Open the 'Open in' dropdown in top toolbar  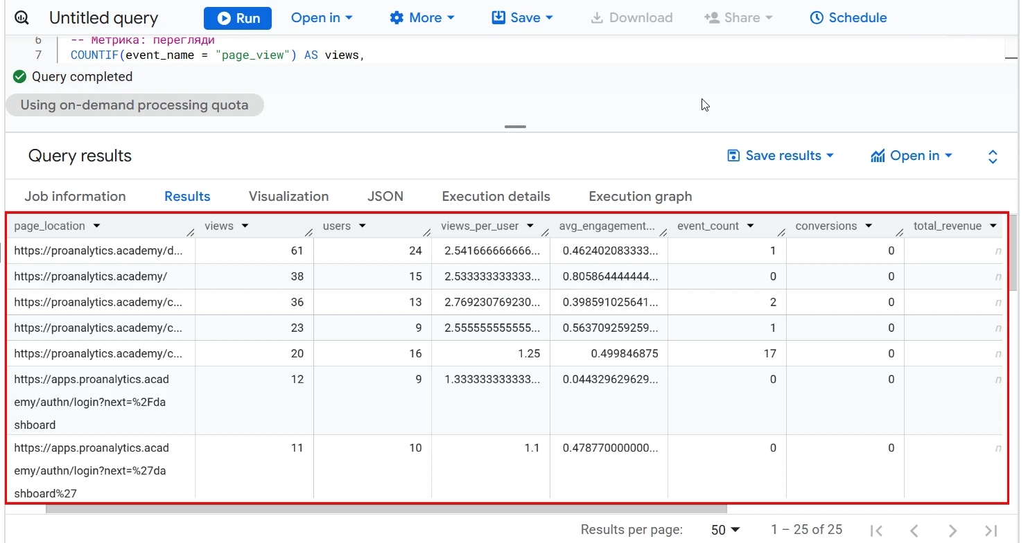click(322, 18)
